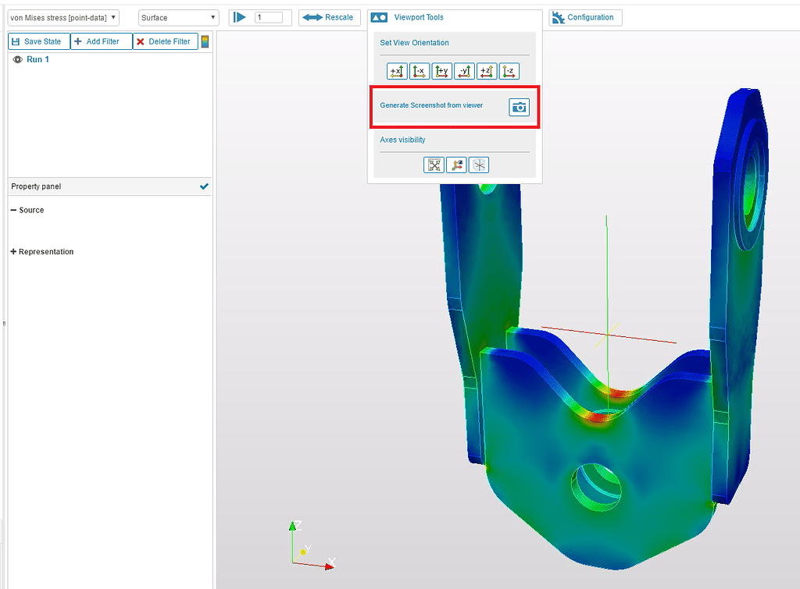Click the color legend icon beside Delete Filter
This screenshot has width=800, height=589.
[205, 41]
